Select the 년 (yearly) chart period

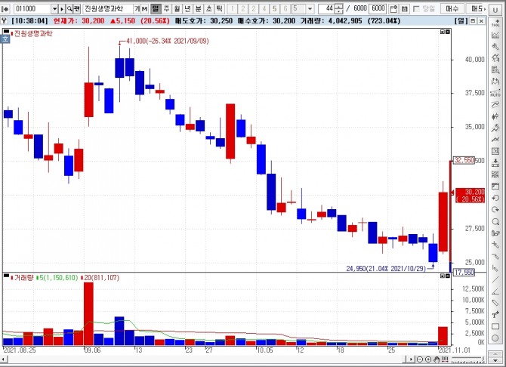pyautogui.click(x=188, y=9)
